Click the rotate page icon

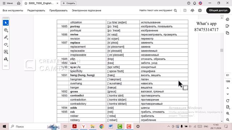pyautogui.click(x=228, y=101)
